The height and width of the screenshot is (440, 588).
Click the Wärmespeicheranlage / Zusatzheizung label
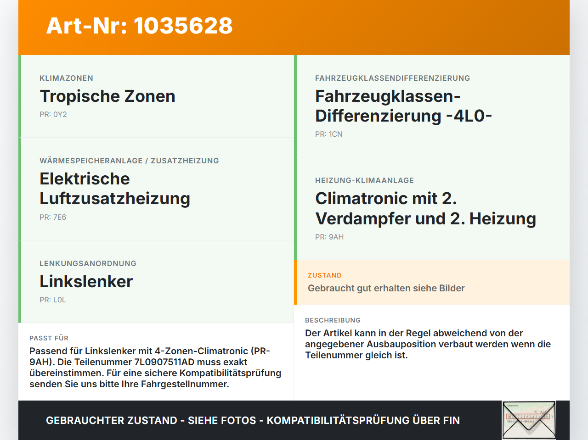click(x=129, y=161)
